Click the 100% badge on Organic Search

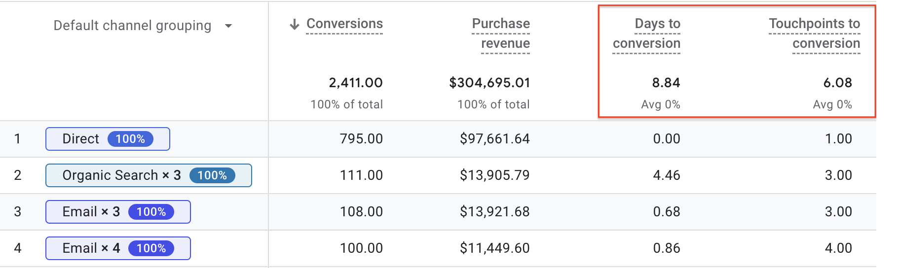pos(212,175)
